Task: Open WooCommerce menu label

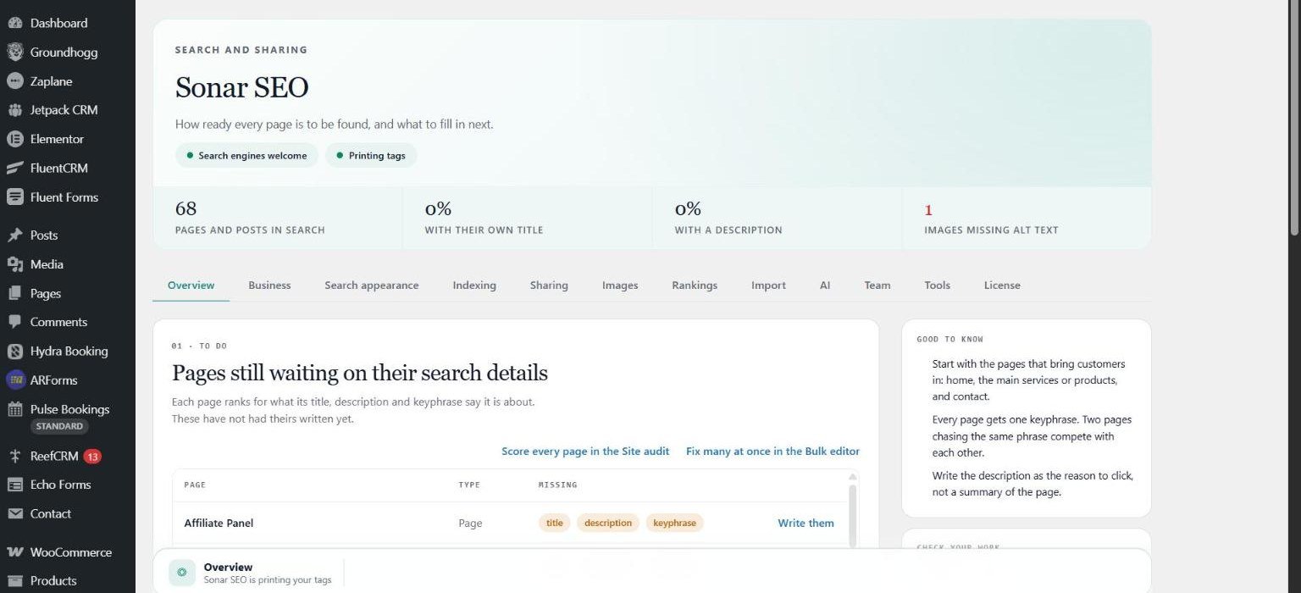Action: (x=71, y=552)
